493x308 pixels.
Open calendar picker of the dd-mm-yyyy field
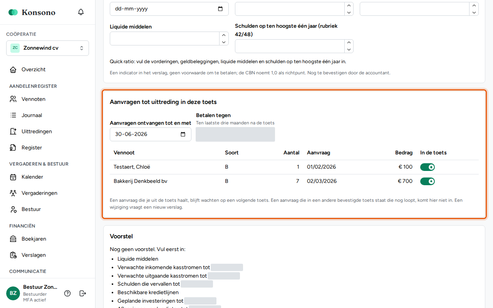click(220, 9)
